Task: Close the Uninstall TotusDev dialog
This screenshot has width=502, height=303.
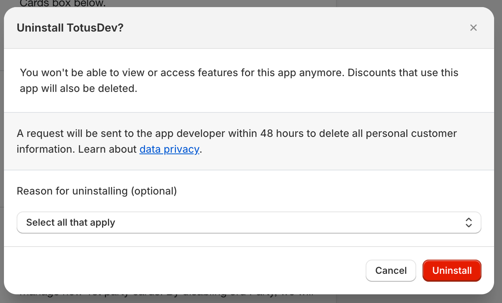Action: click(474, 28)
